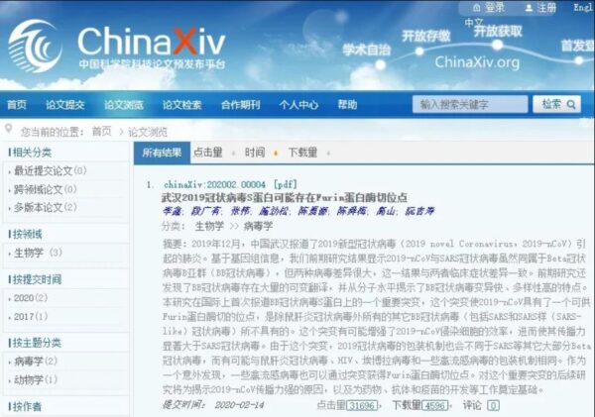Filter by 病毒学 (2) topic

point(36,362)
